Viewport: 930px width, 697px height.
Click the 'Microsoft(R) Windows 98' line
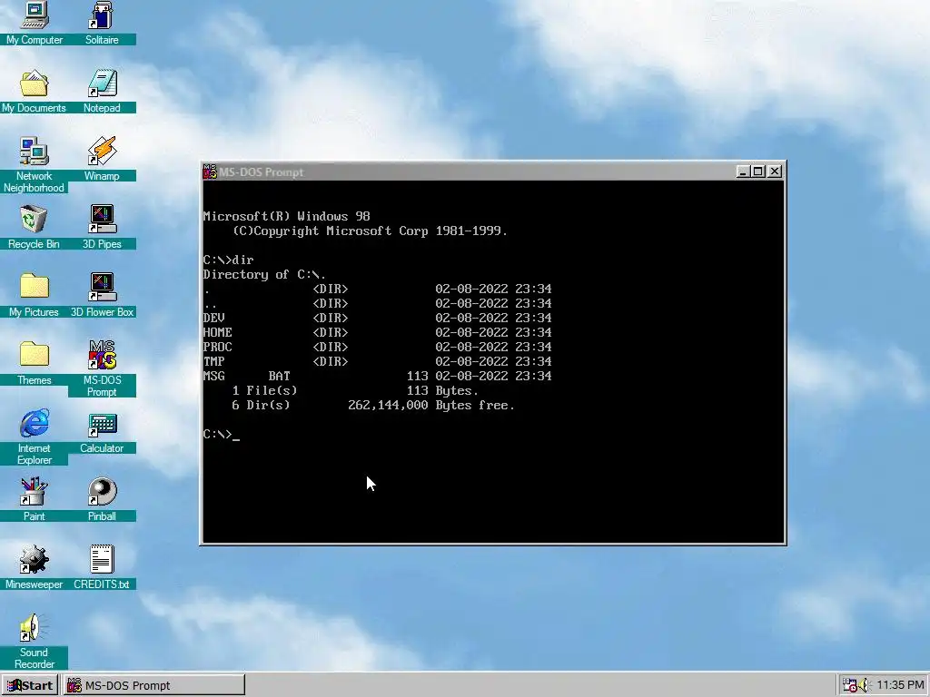[286, 216]
